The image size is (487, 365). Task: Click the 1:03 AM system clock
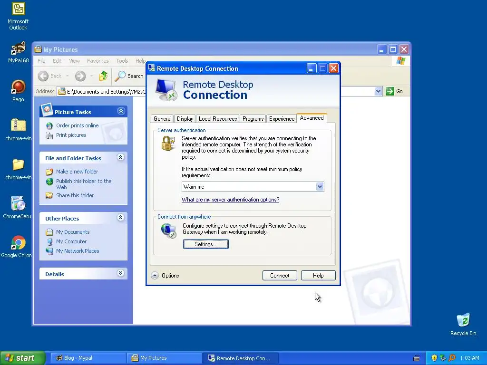469,358
